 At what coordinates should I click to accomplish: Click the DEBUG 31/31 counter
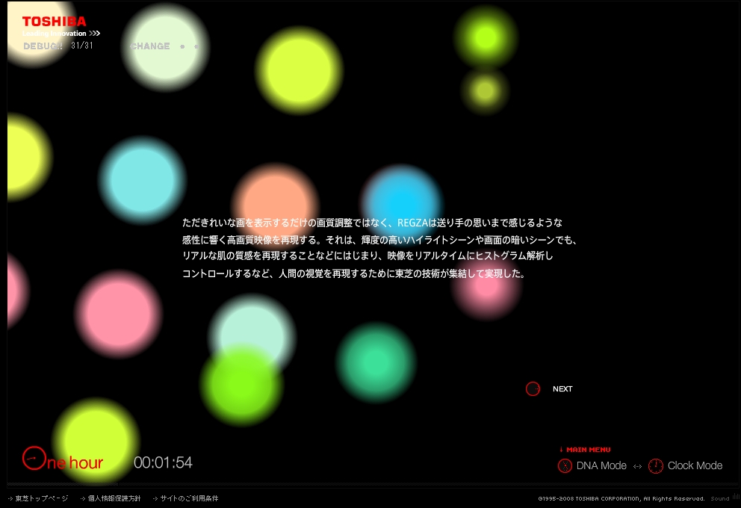pos(58,46)
